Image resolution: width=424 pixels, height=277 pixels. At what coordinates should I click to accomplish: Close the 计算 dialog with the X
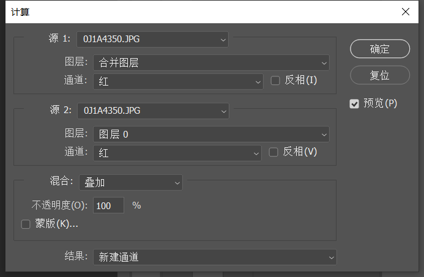(406, 12)
